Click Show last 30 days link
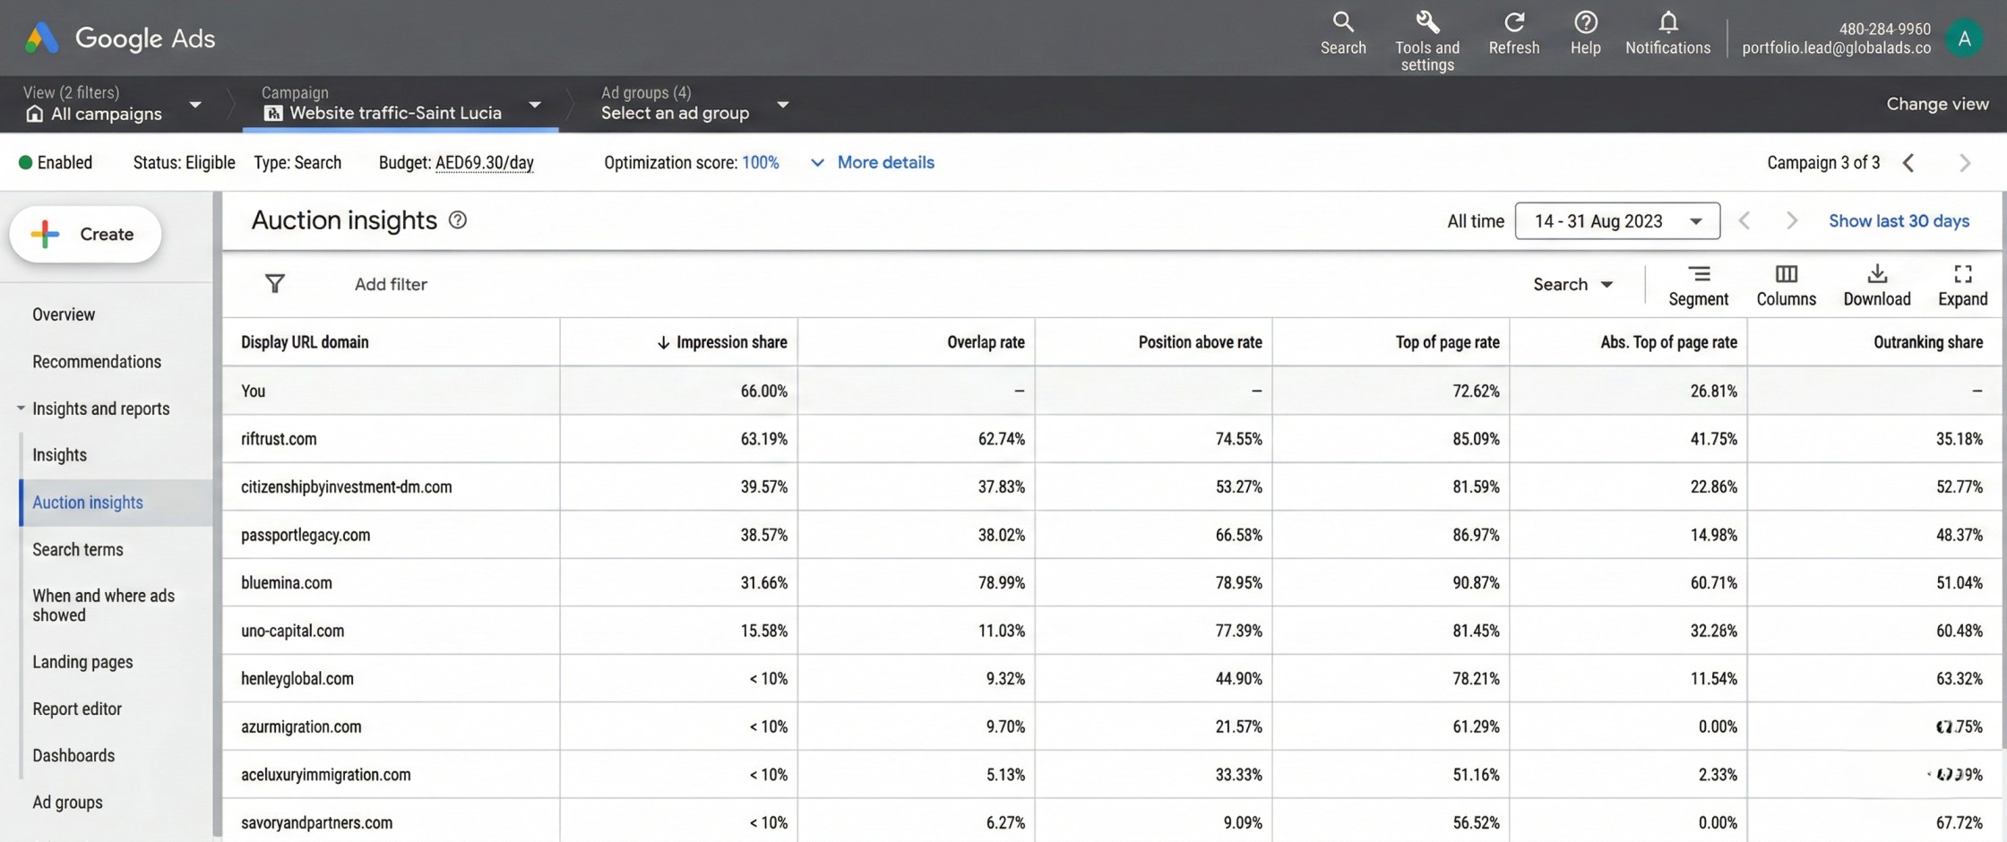The image size is (2007, 842). point(1899,221)
